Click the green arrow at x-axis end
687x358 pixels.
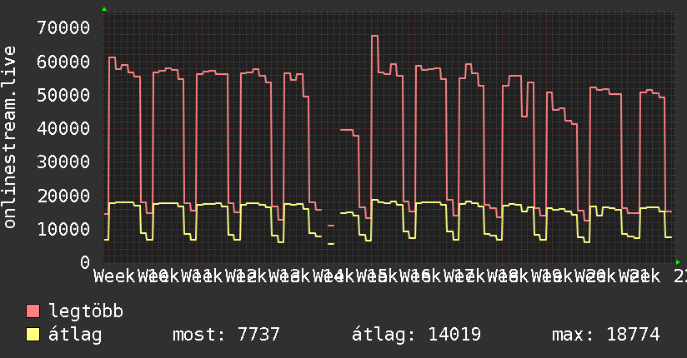point(678,262)
